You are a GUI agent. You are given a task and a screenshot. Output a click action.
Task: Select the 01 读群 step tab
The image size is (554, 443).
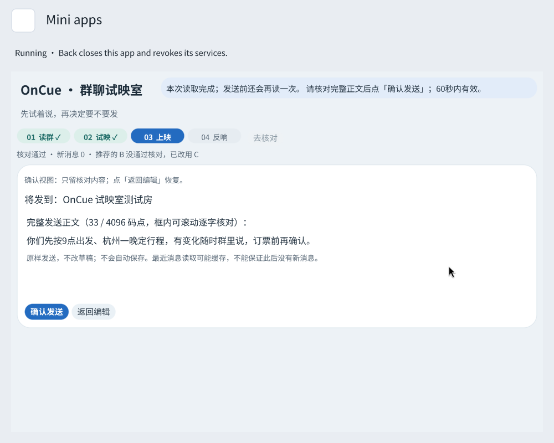tap(44, 137)
